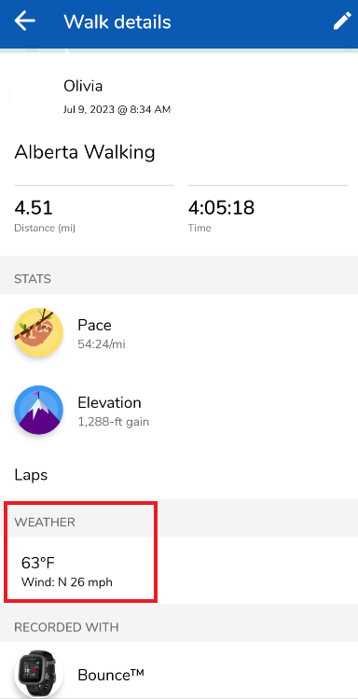The height and width of the screenshot is (699, 358).
Task: Open the Elevation 1,288-ft gain row
Action: pos(179,410)
